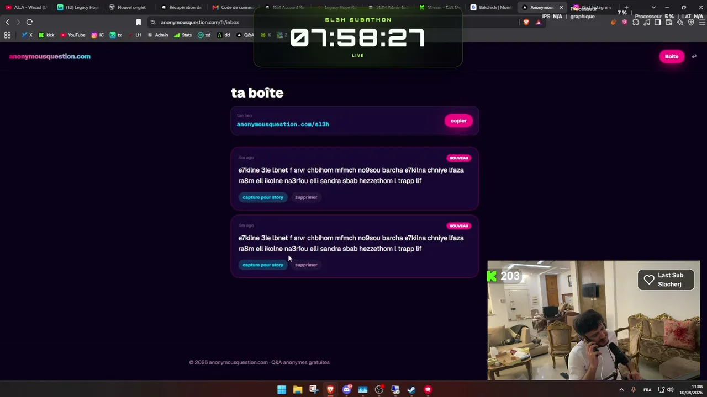
Task: Switch to the (12) Legacy Hope tab
Action: click(78, 7)
